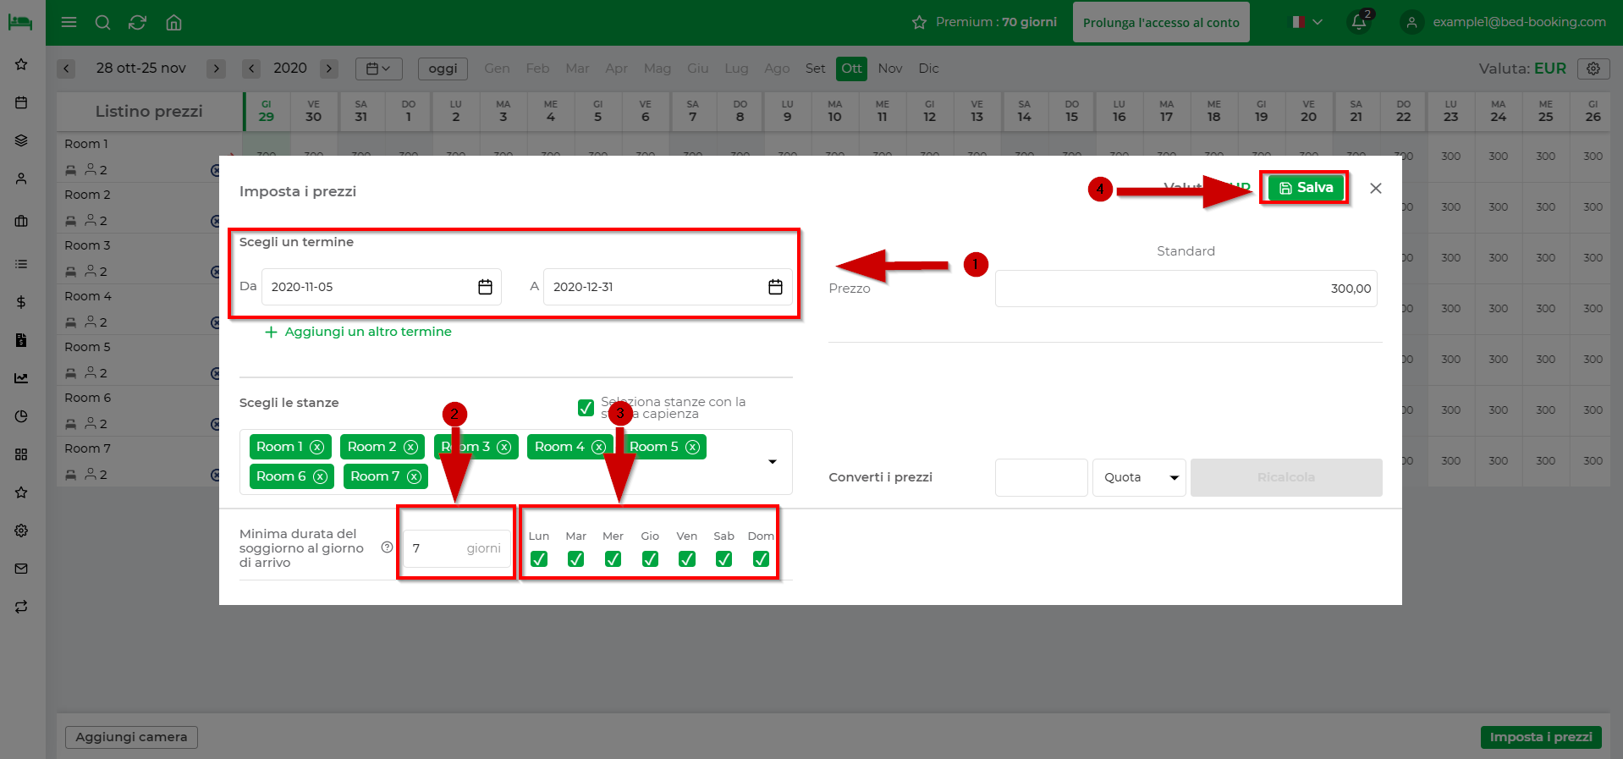Open the guests person icon in sidebar

[21, 179]
